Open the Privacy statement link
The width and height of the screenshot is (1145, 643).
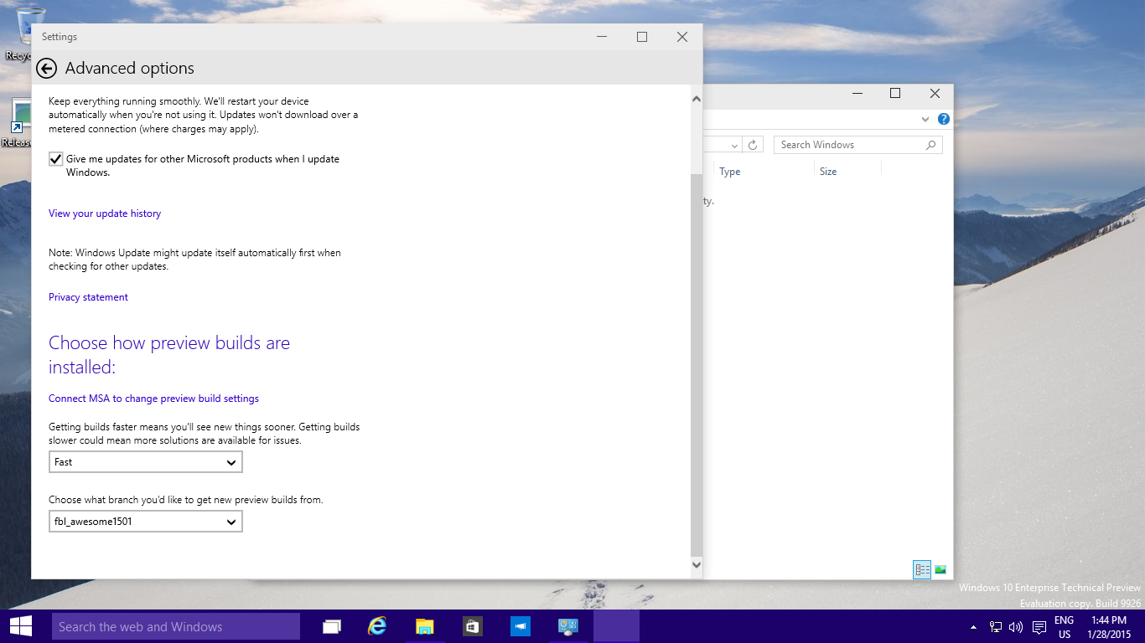tap(88, 297)
